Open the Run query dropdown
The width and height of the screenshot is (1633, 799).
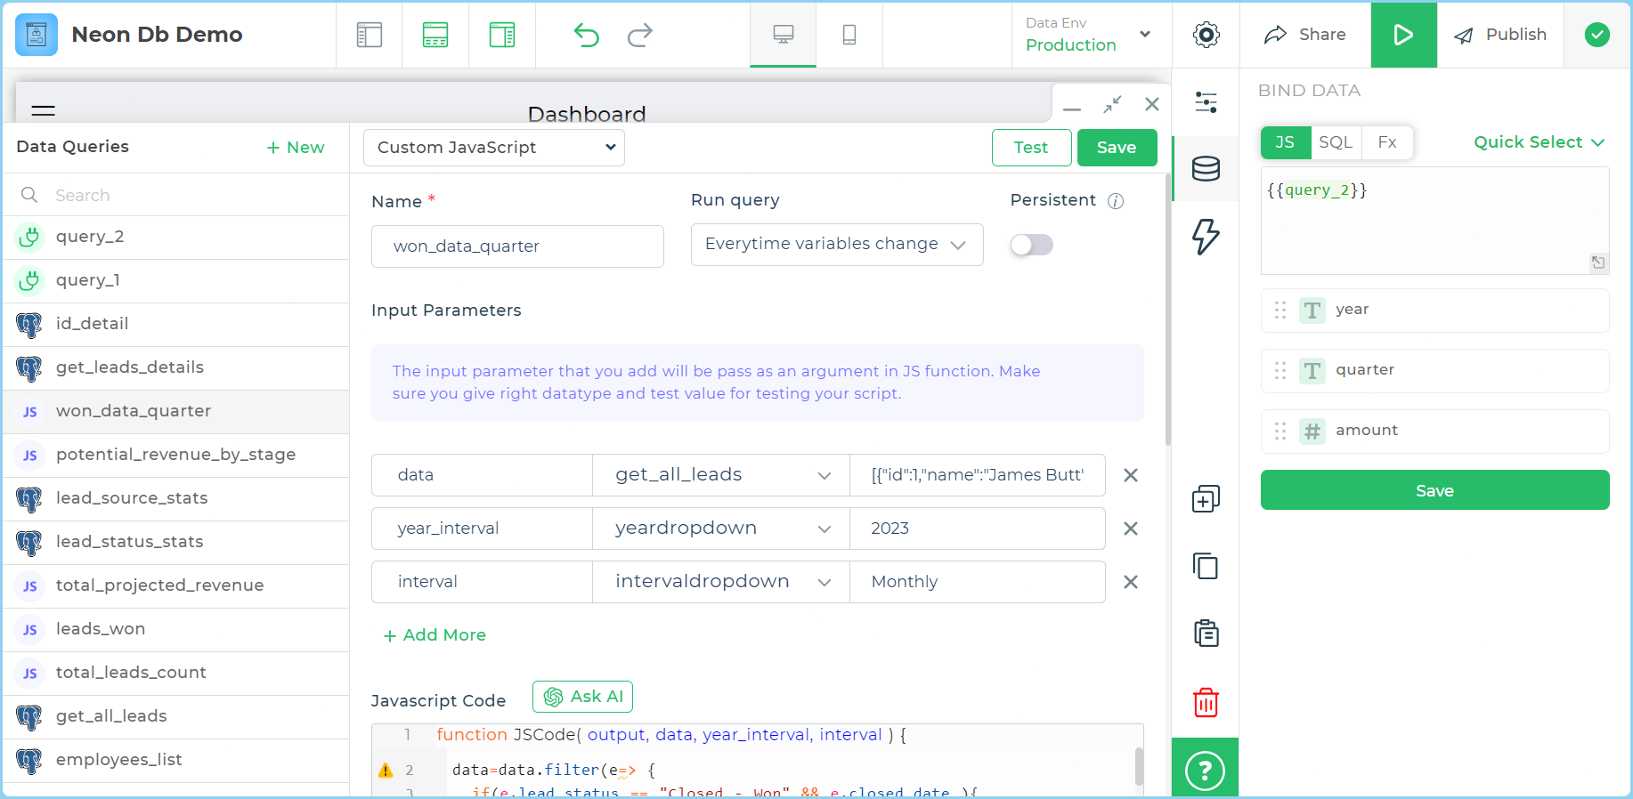(836, 245)
